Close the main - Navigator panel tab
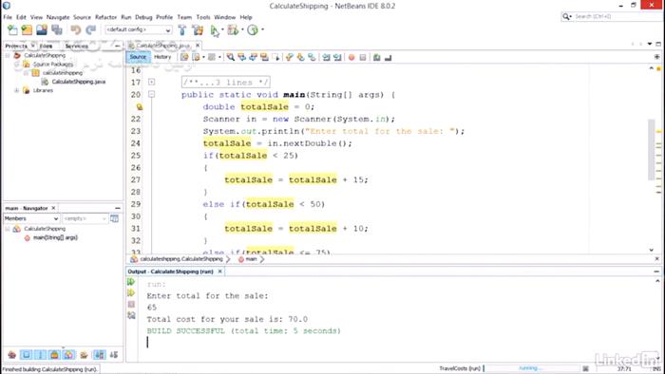This screenshot has height=374, width=665. point(53,208)
